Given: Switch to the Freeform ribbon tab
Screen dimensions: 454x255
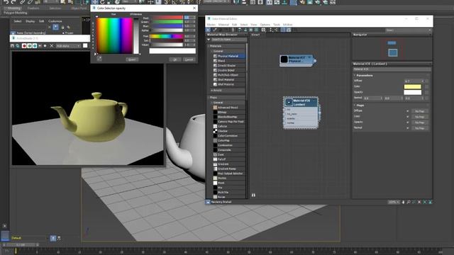Looking at the screenshot, I should click(x=33, y=8).
